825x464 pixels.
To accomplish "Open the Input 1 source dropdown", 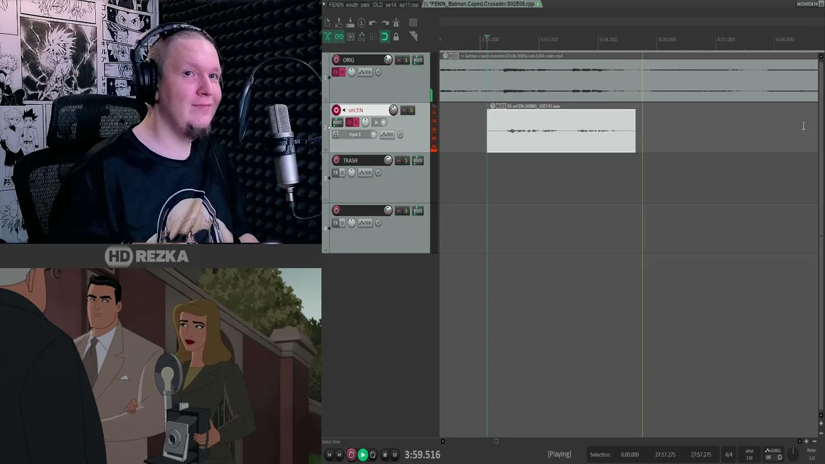I will click(360, 135).
